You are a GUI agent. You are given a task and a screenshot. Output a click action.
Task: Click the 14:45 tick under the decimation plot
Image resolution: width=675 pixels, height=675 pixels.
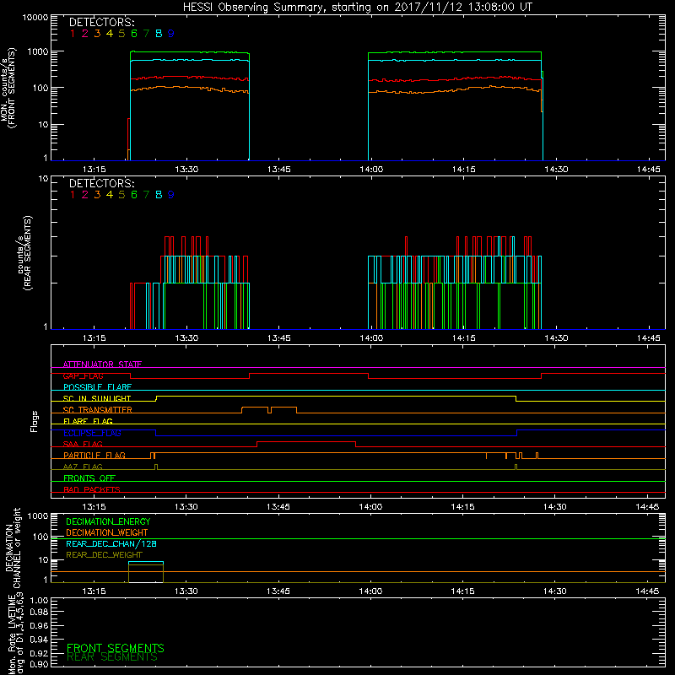tap(647, 591)
